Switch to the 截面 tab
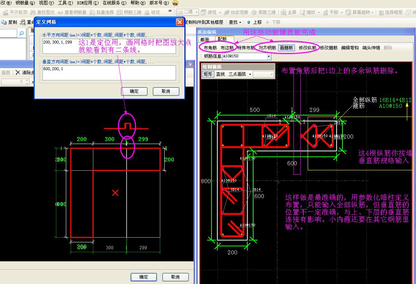This screenshot has height=284, width=416. pos(205,39)
